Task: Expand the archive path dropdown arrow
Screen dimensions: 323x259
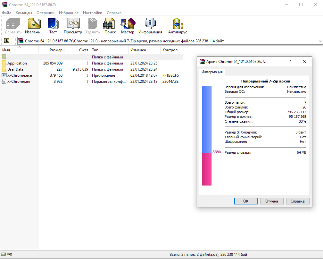Action: [x=320, y=41]
